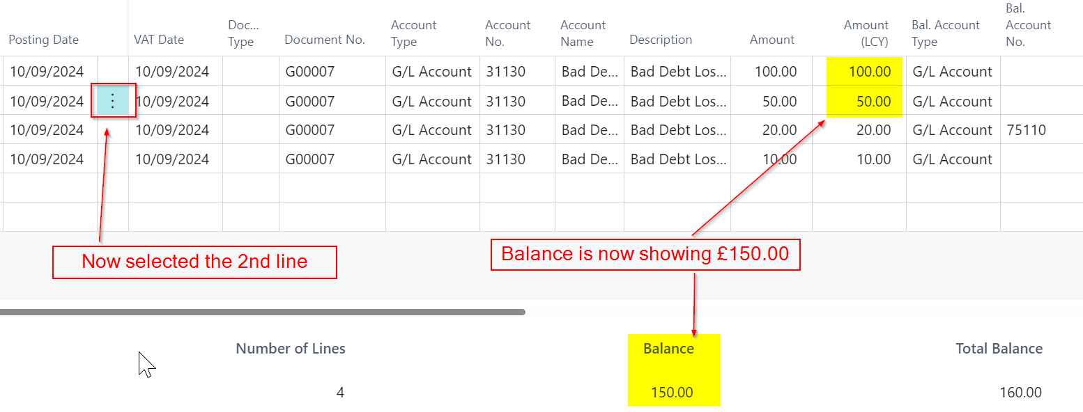Click the Amount (LCY) column header

tap(866, 33)
